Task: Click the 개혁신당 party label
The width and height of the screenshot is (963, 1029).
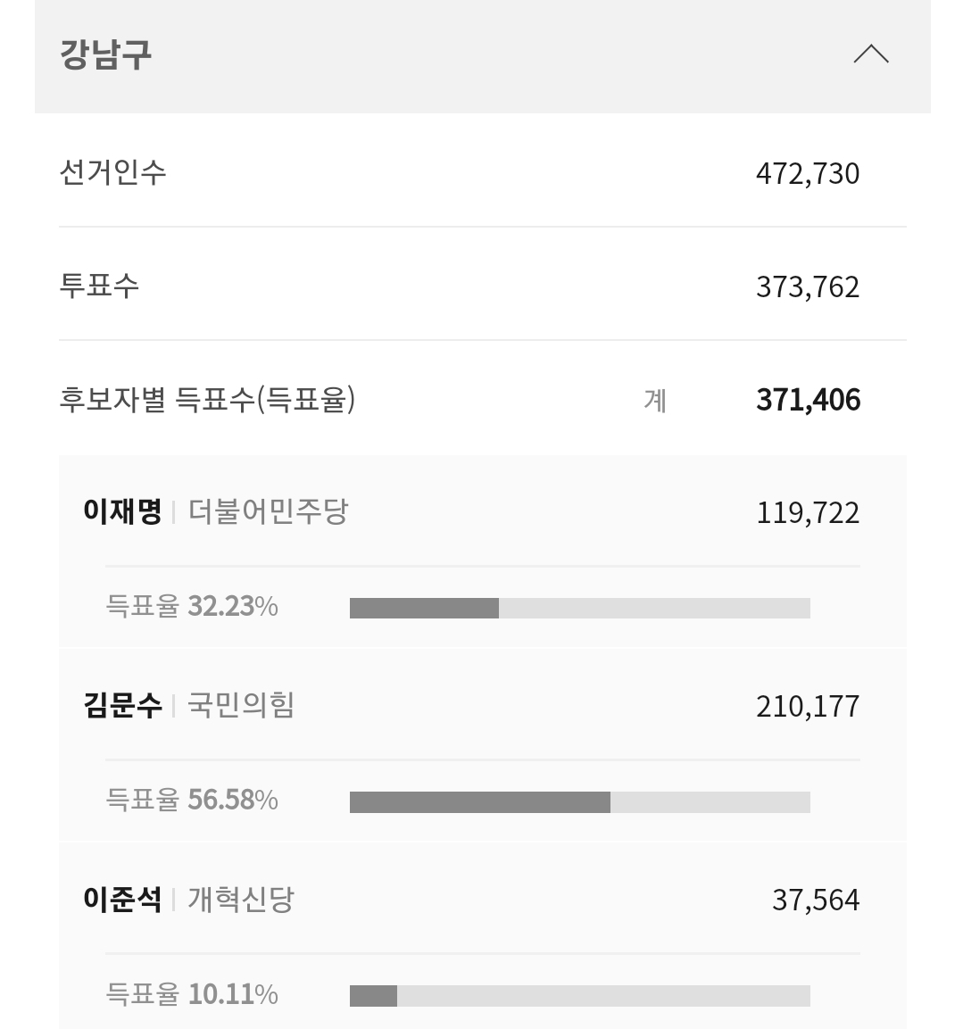Action: click(241, 899)
